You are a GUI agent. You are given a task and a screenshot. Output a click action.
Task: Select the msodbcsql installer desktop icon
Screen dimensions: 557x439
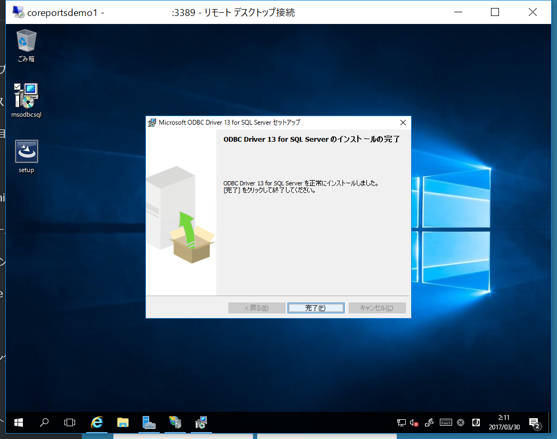click(26, 101)
